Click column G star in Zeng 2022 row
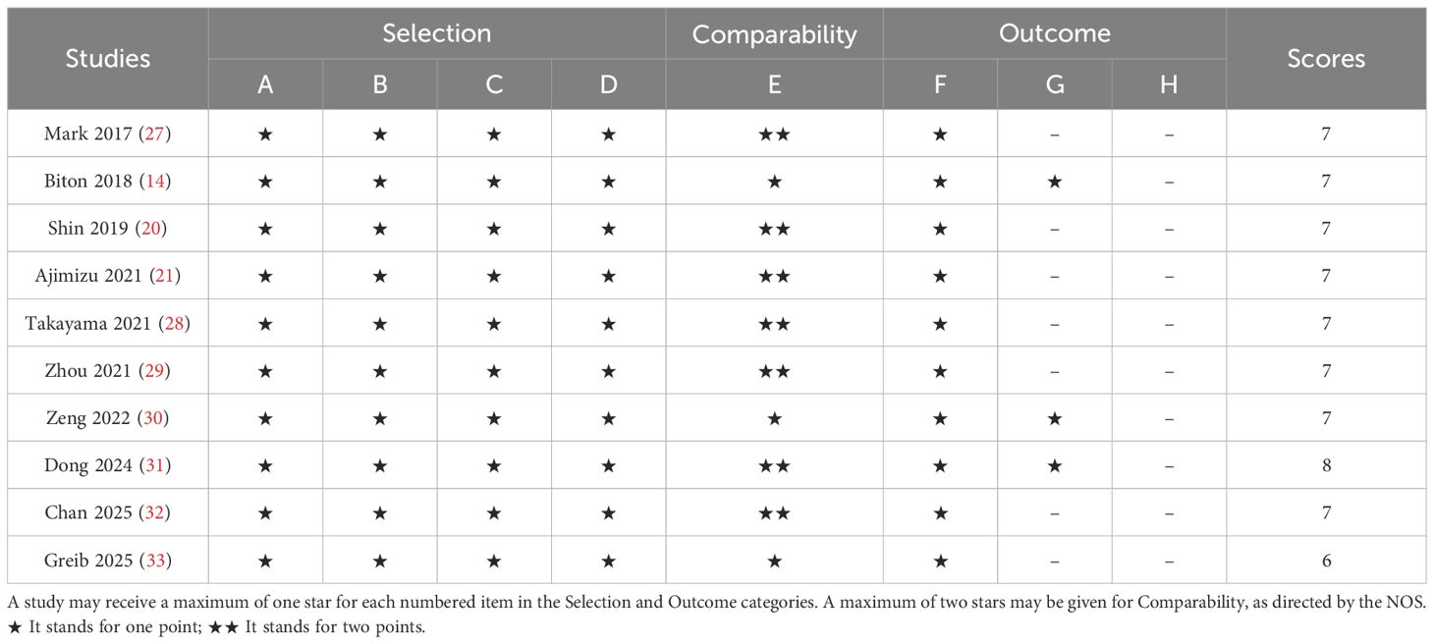The height and width of the screenshot is (644, 1434). click(x=1054, y=418)
